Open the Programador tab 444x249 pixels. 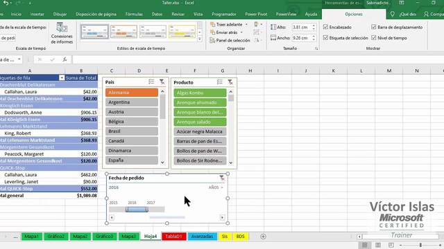click(224, 14)
